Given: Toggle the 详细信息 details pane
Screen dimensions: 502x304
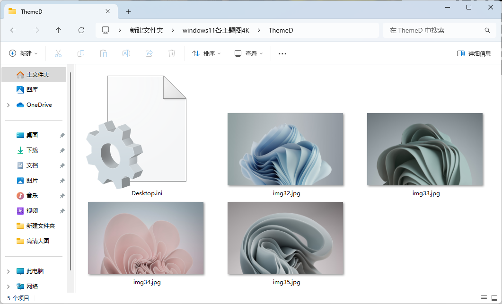Looking at the screenshot, I should click(474, 53).
